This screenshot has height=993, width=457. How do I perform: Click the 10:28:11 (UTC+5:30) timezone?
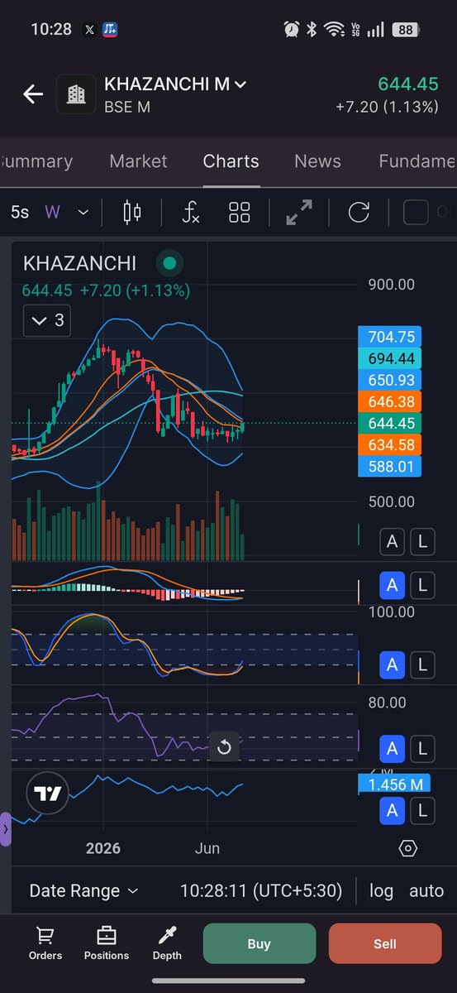(x=261, y=891)
